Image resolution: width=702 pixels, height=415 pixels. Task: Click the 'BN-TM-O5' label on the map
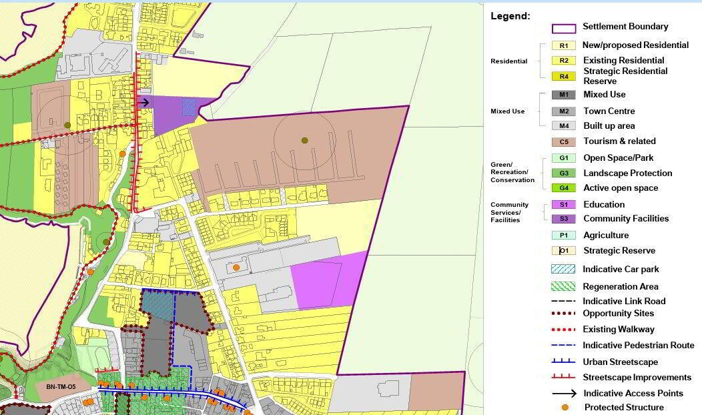tap(61, 387)
